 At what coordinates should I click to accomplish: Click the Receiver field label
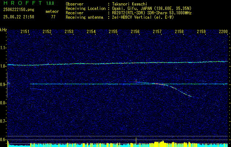[75, 13]
